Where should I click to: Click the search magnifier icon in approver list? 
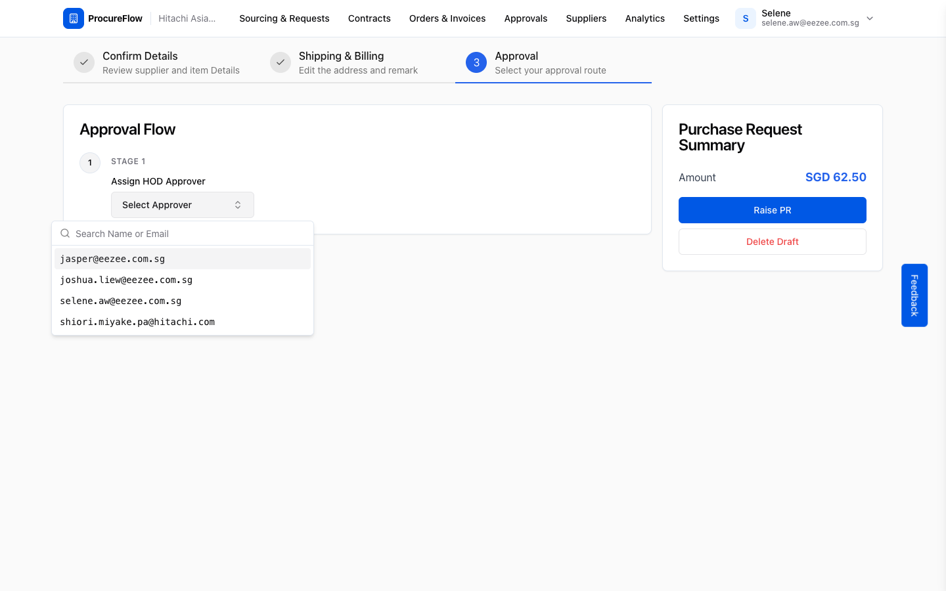pyautogui.click(x=65, y=233)
